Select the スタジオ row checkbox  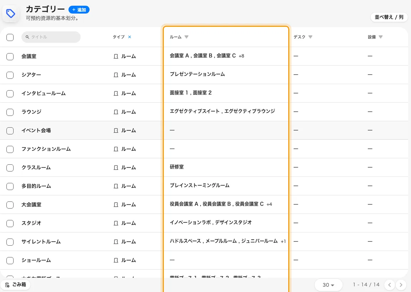coord(10,224)
